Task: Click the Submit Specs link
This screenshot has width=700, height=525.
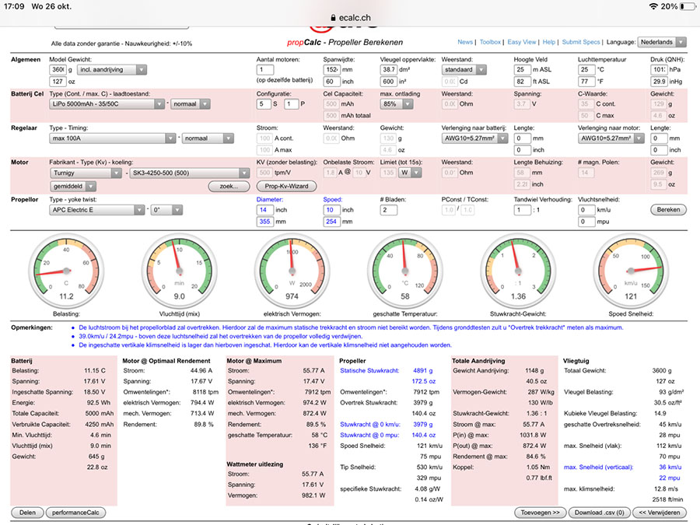Action: [581, 42]
